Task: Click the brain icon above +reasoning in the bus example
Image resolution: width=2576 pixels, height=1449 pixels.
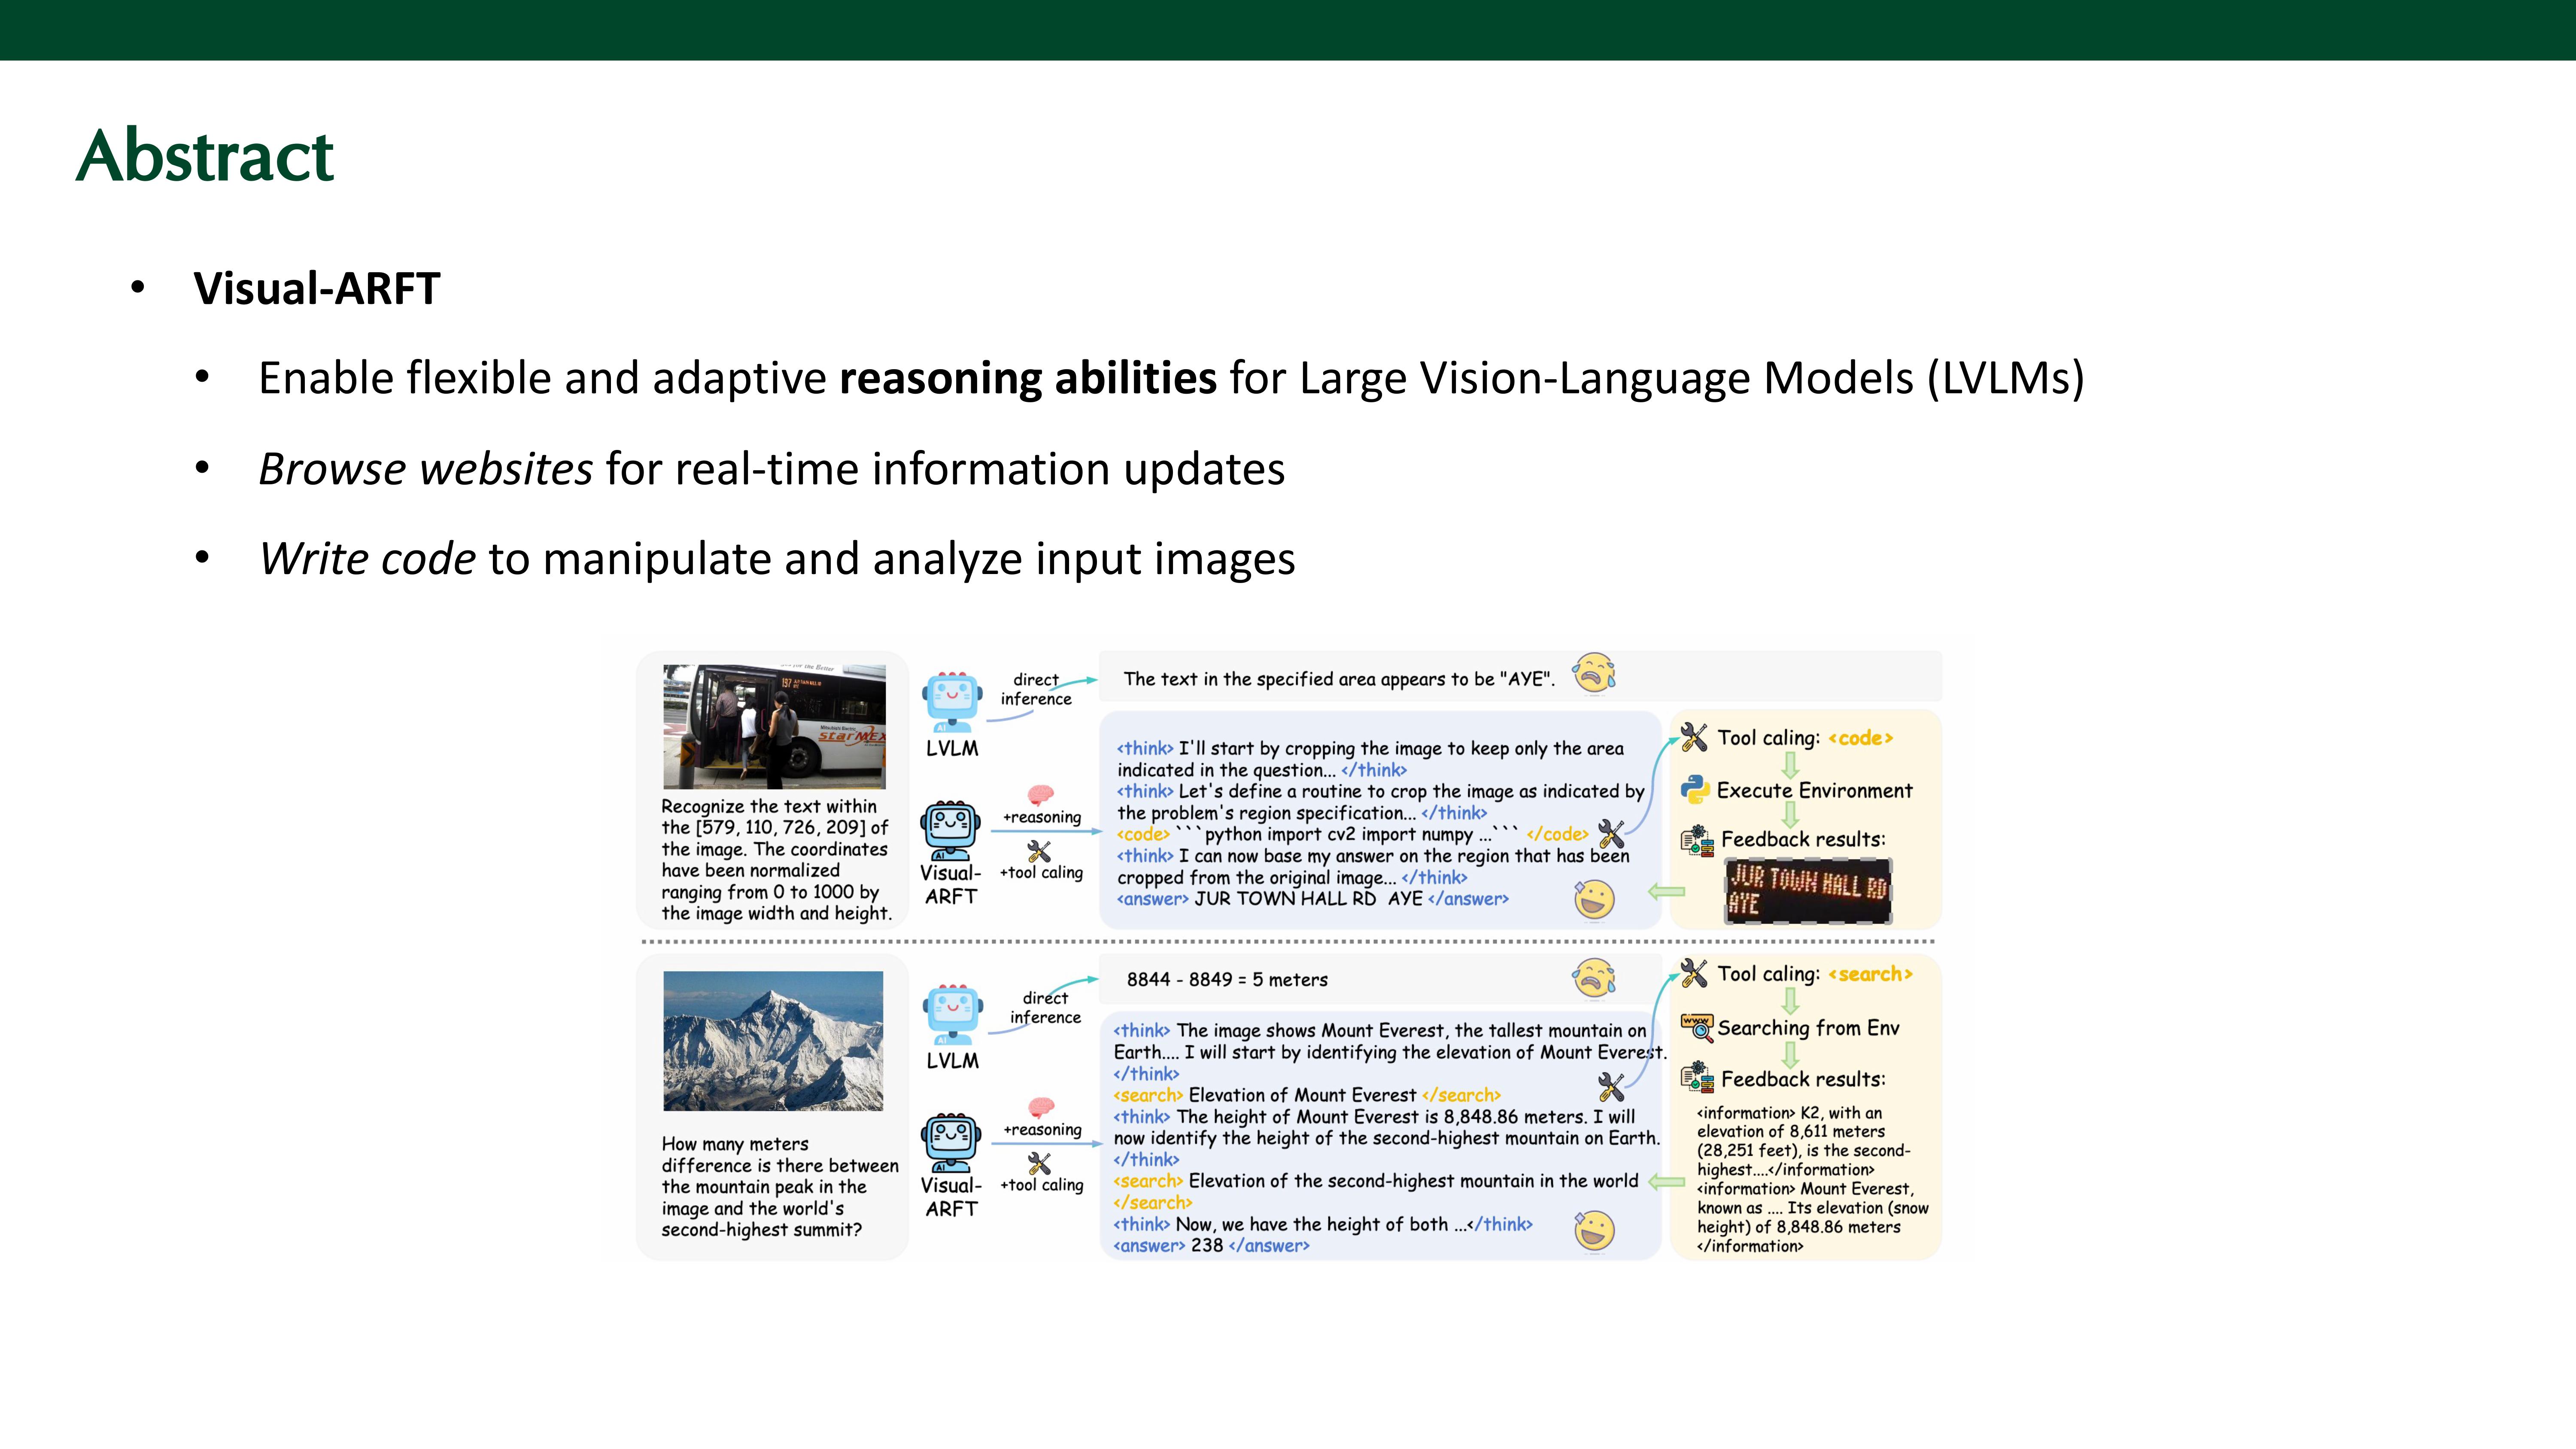Action: [1041, 795]
